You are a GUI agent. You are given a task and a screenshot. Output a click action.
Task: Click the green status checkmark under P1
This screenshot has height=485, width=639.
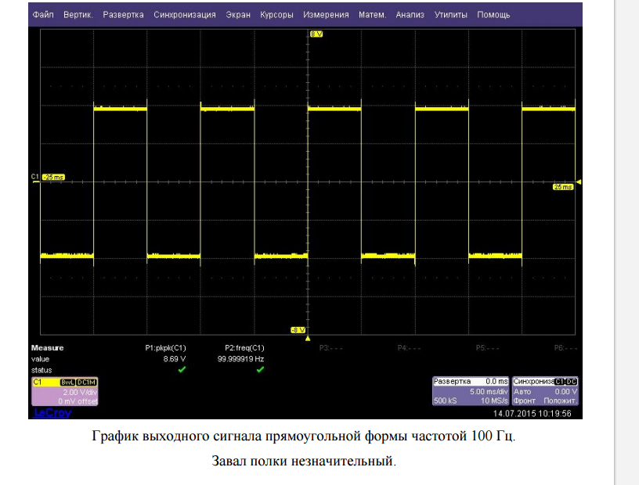pos(182,369)
